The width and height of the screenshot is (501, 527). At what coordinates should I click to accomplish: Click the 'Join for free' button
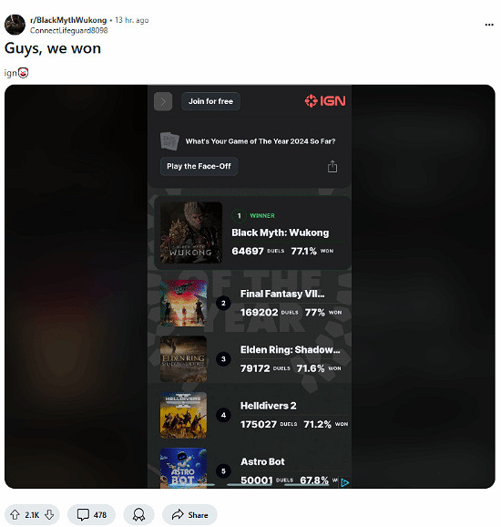pos(210,101)
